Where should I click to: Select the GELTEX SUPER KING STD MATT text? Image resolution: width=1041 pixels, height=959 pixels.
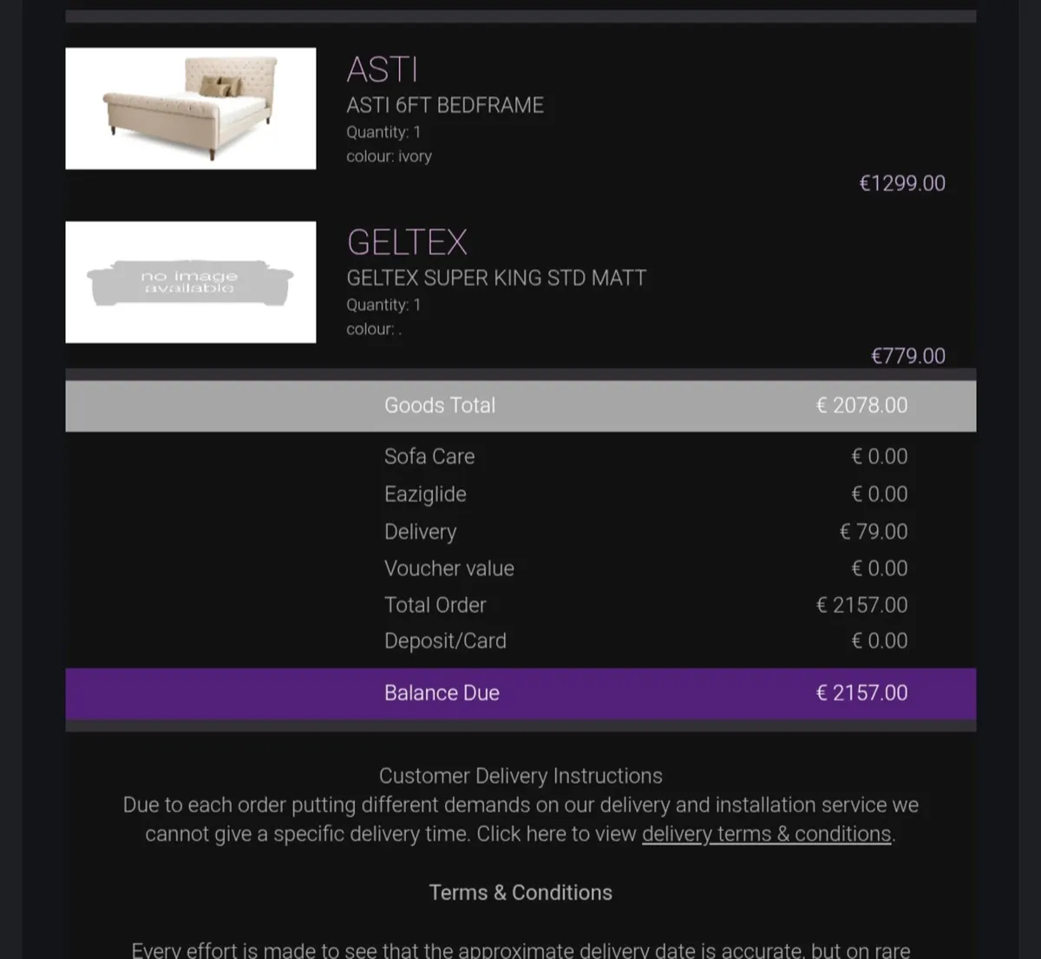496,278
